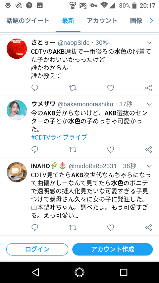Retweet the @midoRiiRo2331 tweet

(x=73, y=228)
